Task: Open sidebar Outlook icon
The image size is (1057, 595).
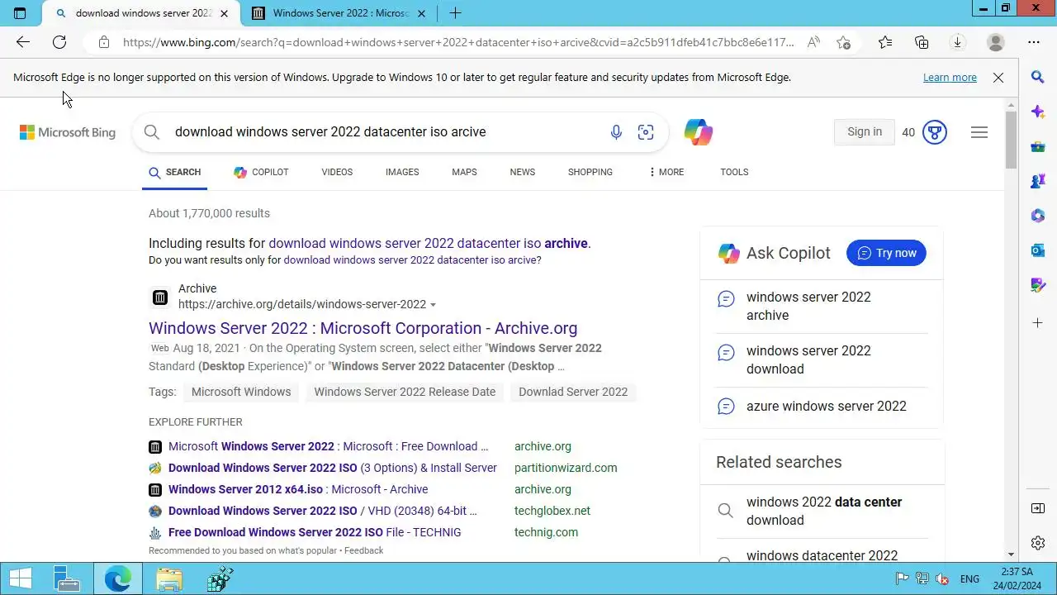Action: pos(1038,250)
